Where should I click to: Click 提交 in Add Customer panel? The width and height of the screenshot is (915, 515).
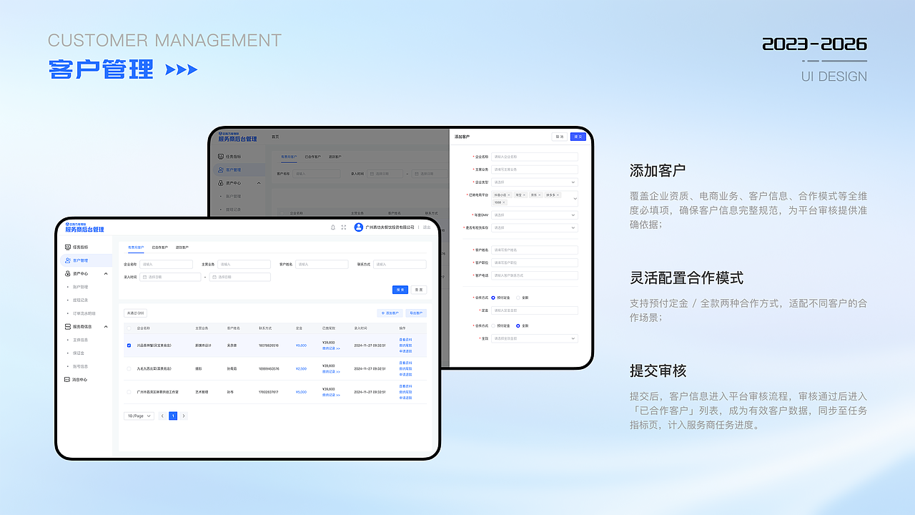click(x=578, y=137)
